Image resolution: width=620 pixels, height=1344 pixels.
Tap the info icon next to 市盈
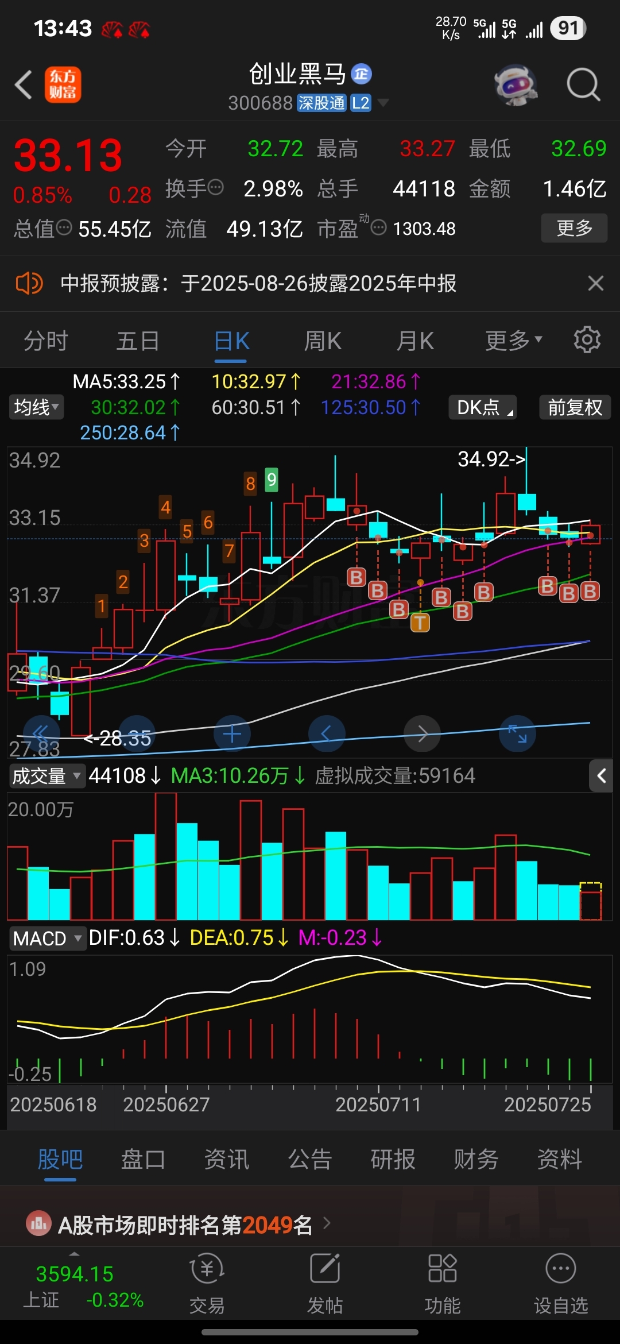[x=378, y=227]
